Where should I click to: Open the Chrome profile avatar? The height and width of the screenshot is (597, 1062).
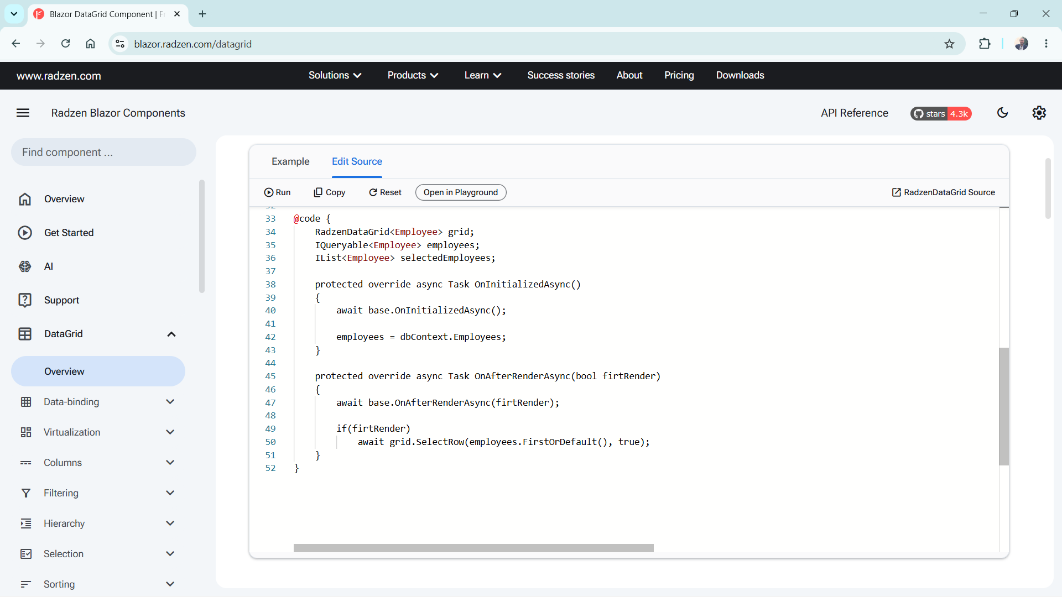click(1021, 44)
